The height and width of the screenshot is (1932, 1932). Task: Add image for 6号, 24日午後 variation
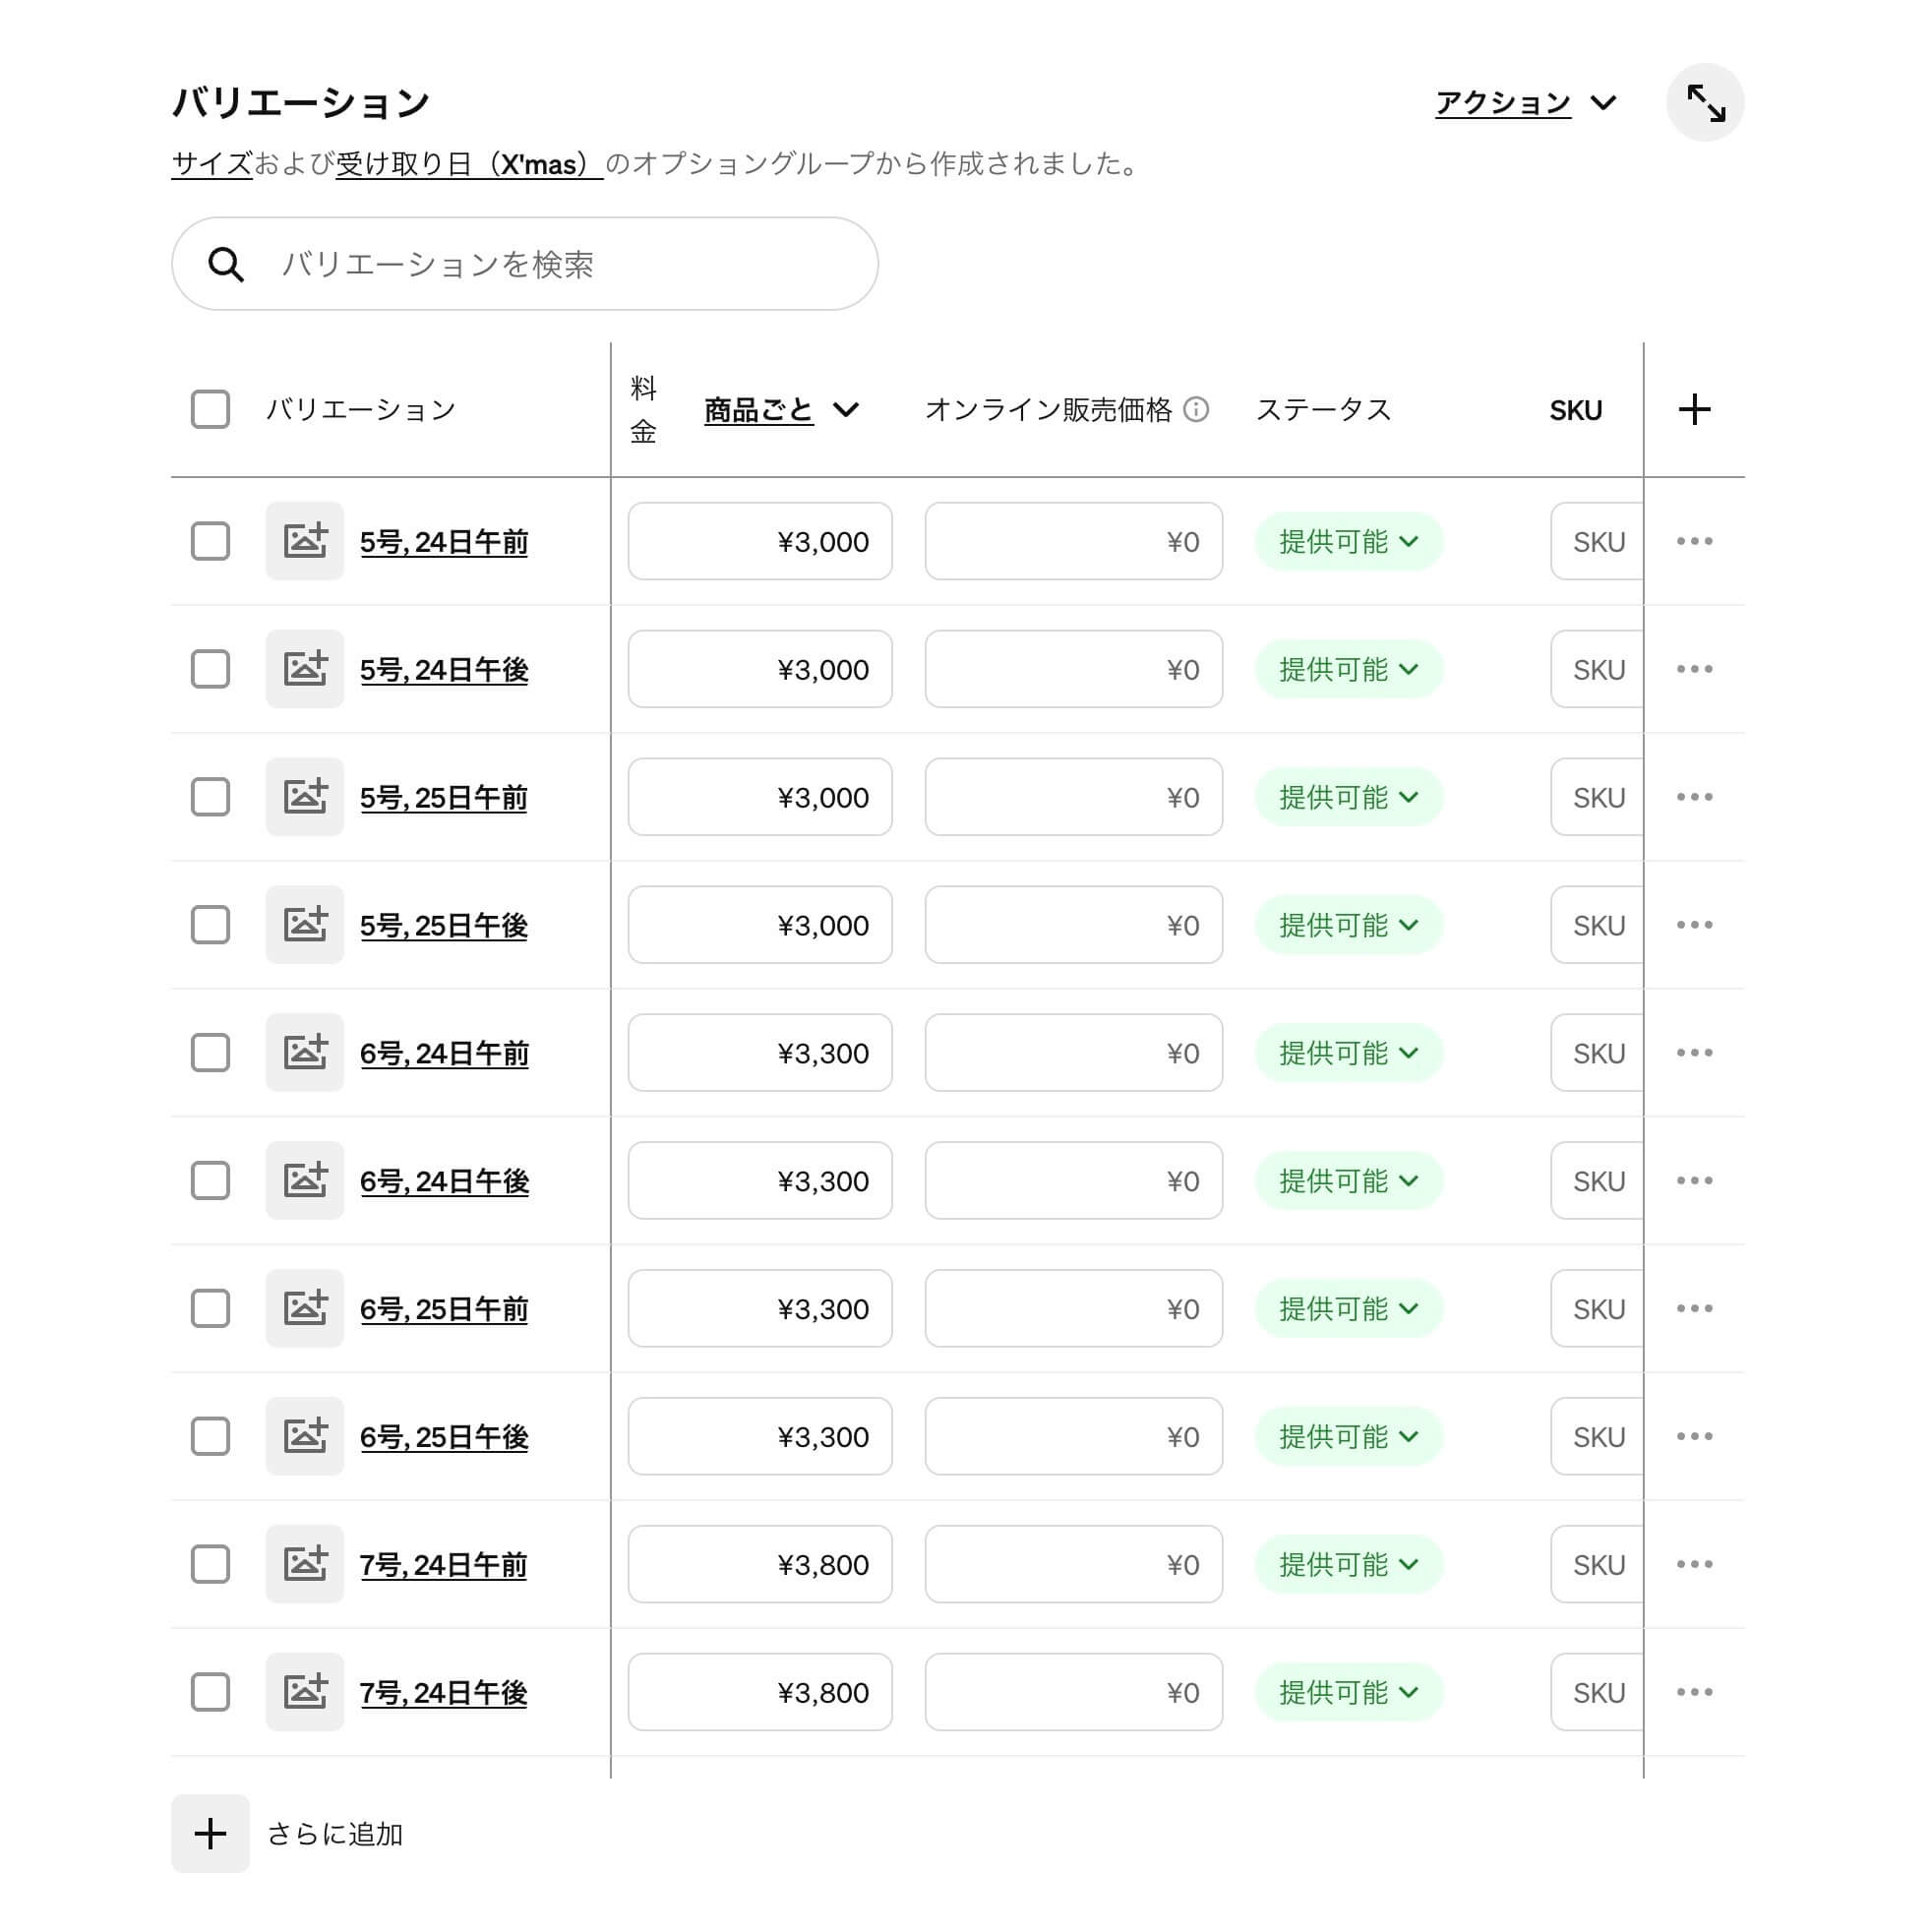(305, 1181)
